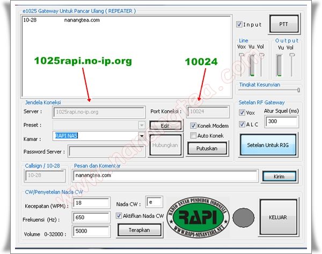
Task: Toggle the Vox checkbox in RF Gateway
Action: point(241,112)
